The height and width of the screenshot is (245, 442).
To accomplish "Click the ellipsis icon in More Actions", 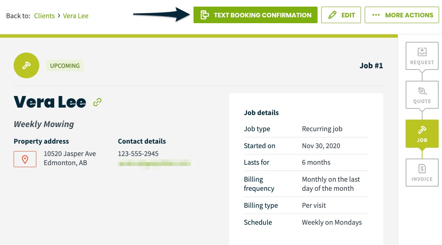I will point(376,15).
